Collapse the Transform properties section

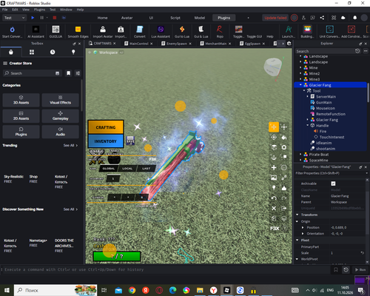click(297, 215)
